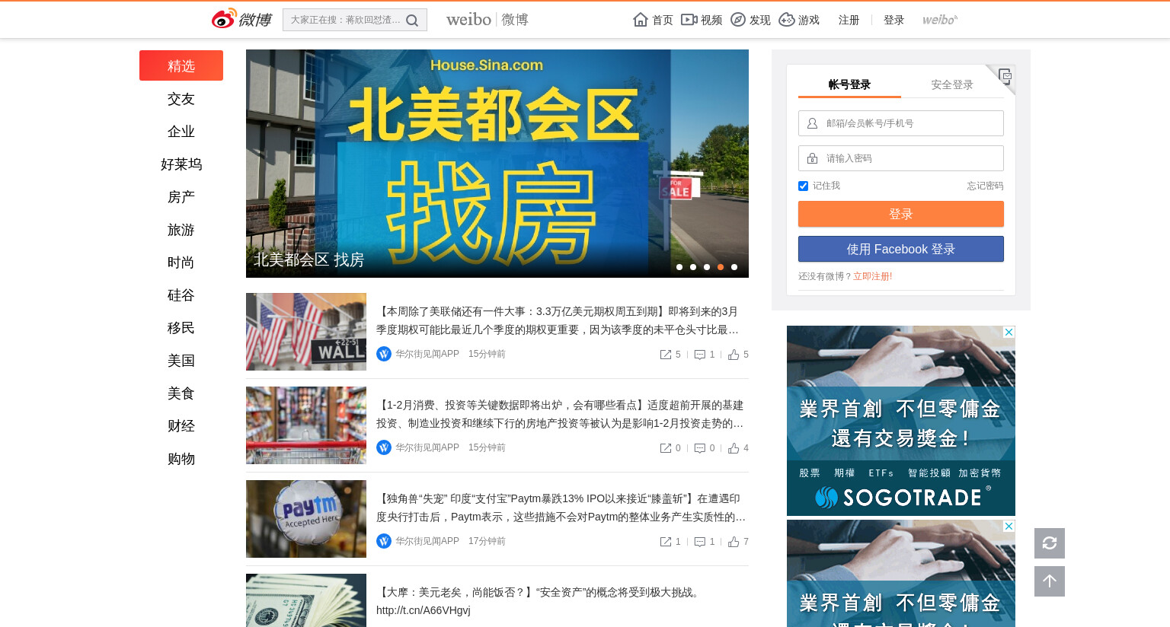Image resolution: width=1170 pixels, height=627 pixels.
Task: Toggle the 记住我 checkbox
Action: pyautogui.click(x=803, y=186)
